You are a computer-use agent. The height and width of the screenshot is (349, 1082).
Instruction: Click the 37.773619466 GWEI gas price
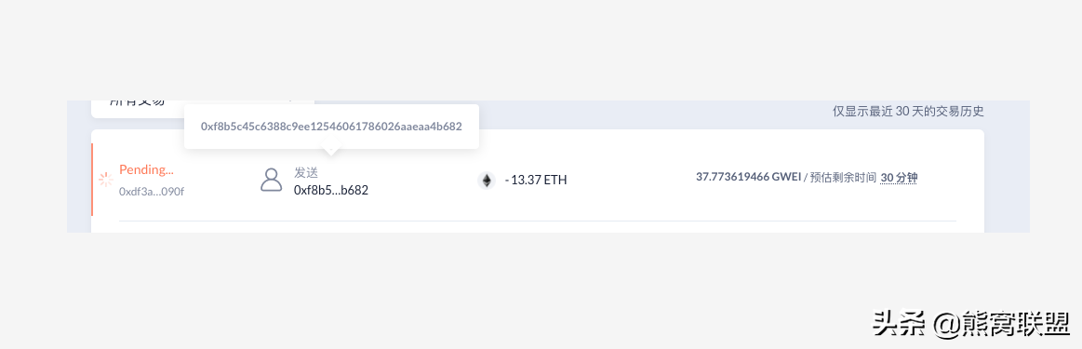pyautogui.click(x=748, y=177)
